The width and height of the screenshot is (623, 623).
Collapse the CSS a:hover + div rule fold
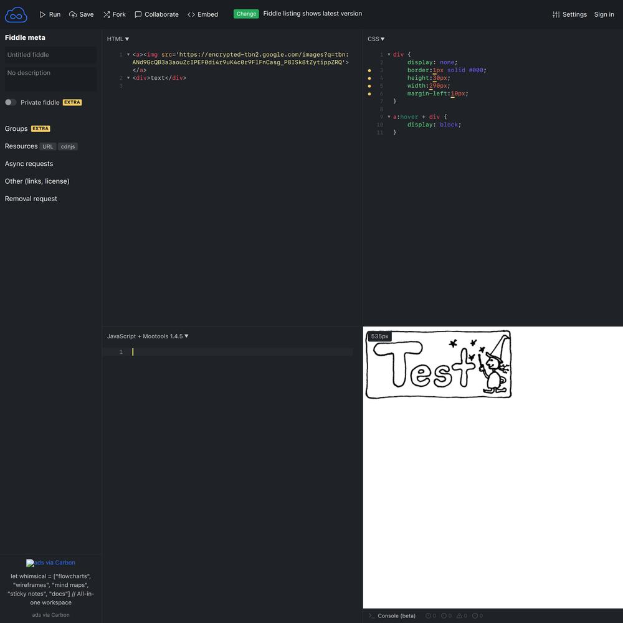(389, 117)
